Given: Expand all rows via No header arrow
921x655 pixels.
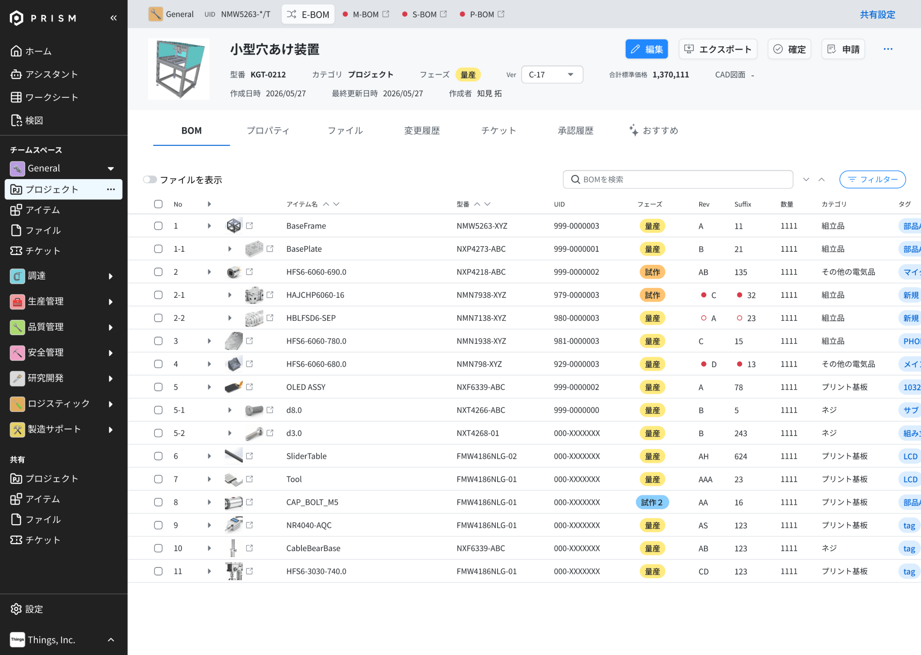Looking at the screenshot, I should (x=209, y=204).
